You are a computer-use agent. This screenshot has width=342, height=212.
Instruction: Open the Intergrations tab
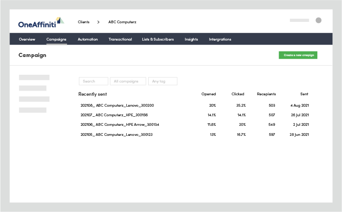(220, 39)
